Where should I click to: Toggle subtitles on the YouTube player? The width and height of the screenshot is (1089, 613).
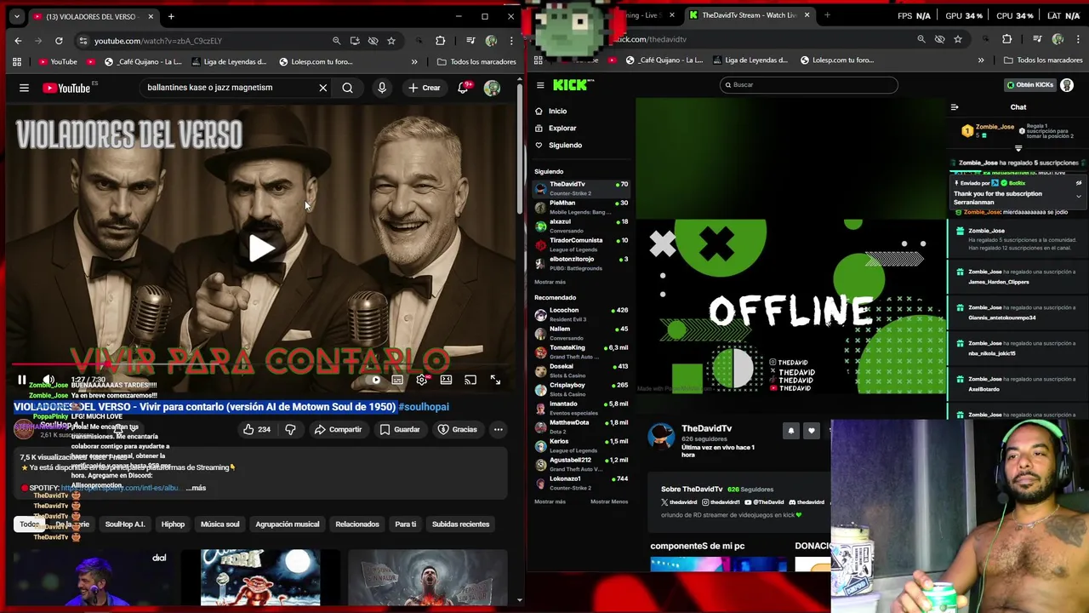397,381
